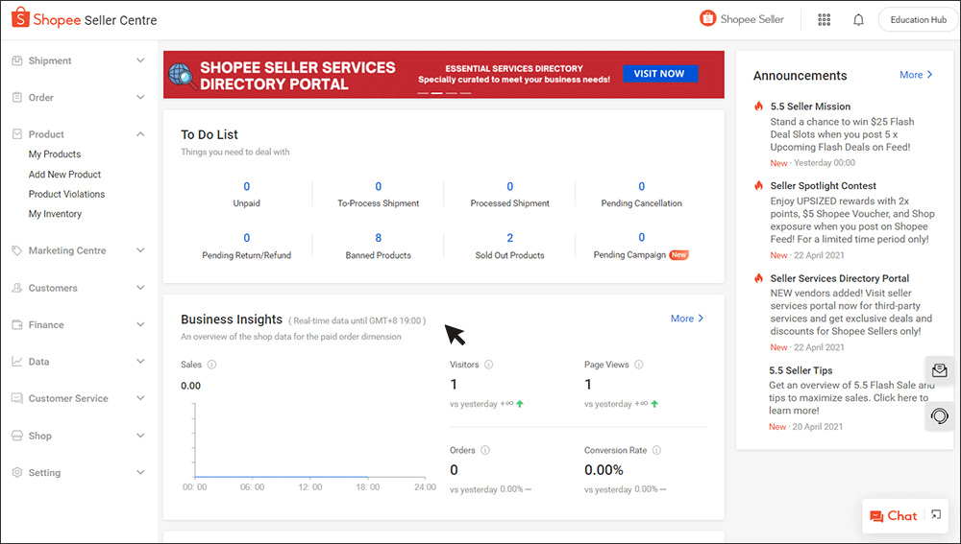Click the Unpaid count
This screenshot has width=961, height=544.
(x=246, y=187)
